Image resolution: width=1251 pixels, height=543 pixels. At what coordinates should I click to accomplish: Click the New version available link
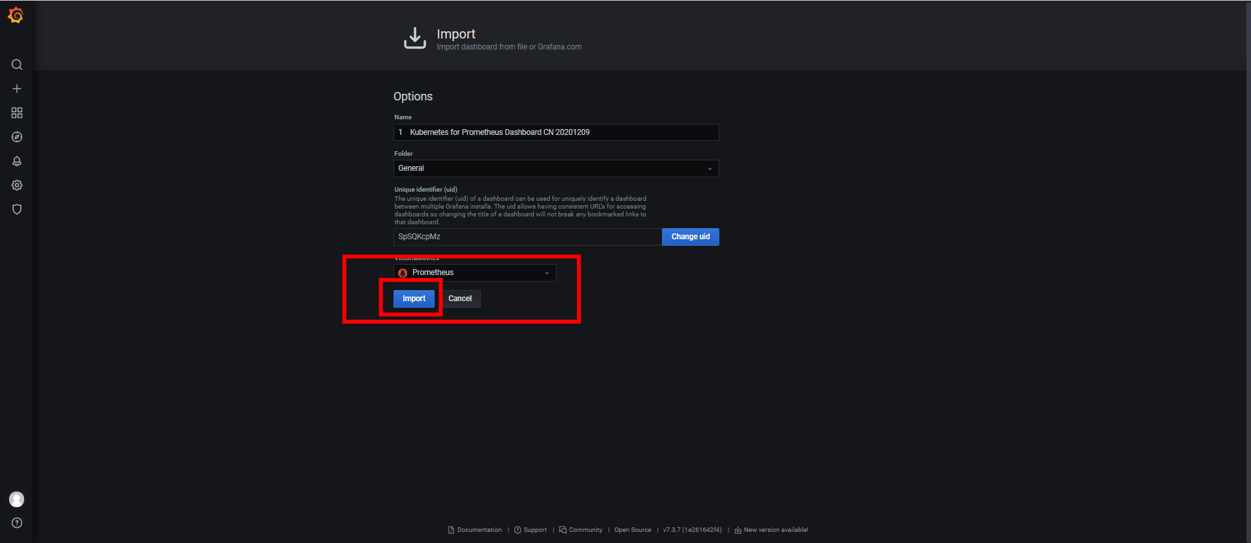pos(776,530)
